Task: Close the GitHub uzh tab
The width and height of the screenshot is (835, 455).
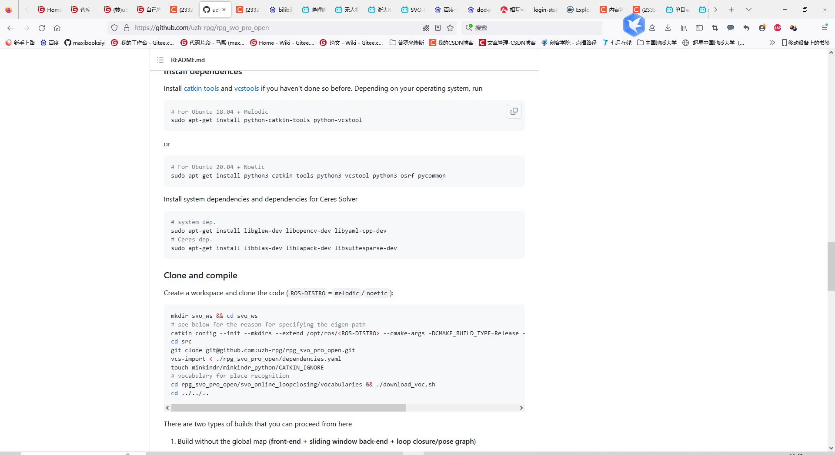Action: tap(224, 10)
